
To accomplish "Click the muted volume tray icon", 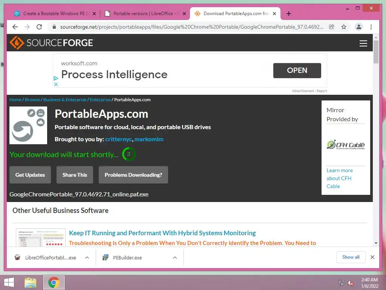I will (x=350, y=282).
